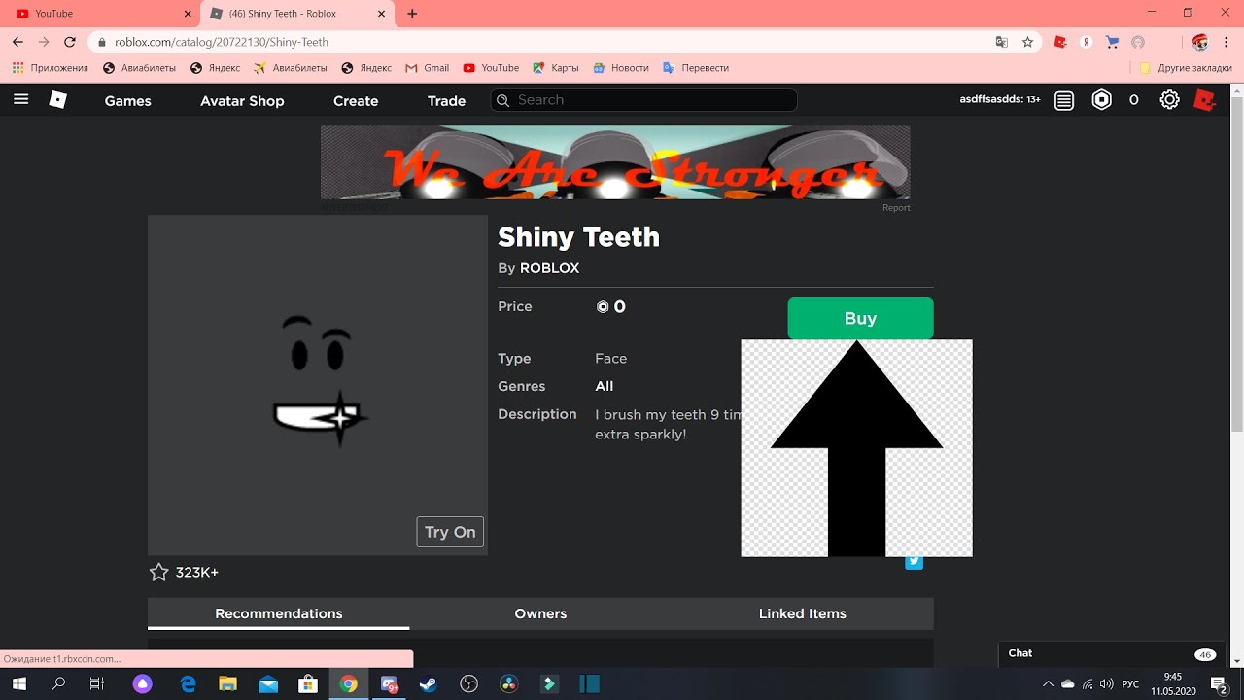Open the Chrome three-dot menu
1244x700 pixels.
(x=1227, y=42)
